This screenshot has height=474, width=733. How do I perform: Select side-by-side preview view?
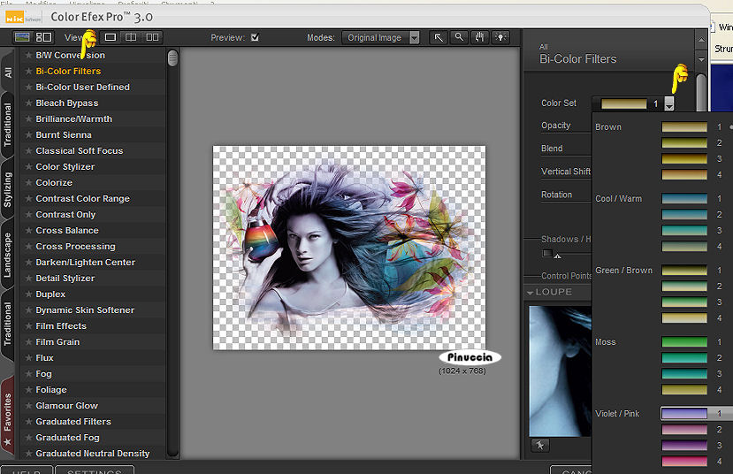tap(152, 37)
